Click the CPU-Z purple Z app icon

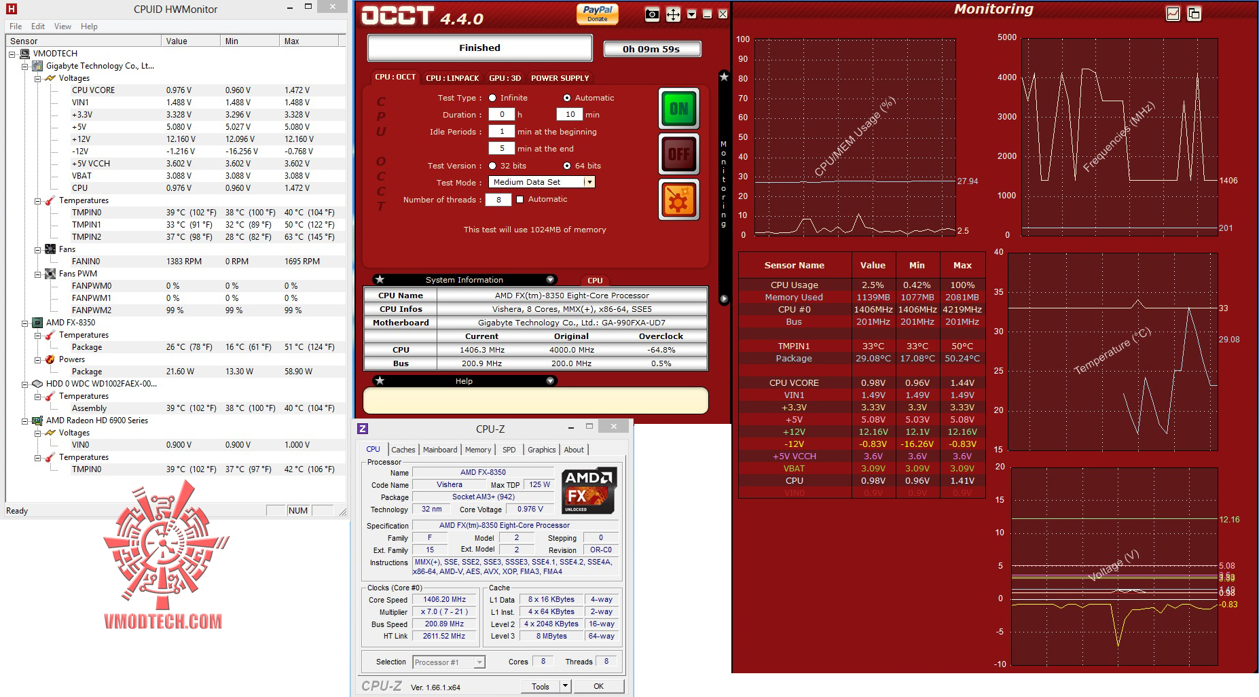click(363, 429)
